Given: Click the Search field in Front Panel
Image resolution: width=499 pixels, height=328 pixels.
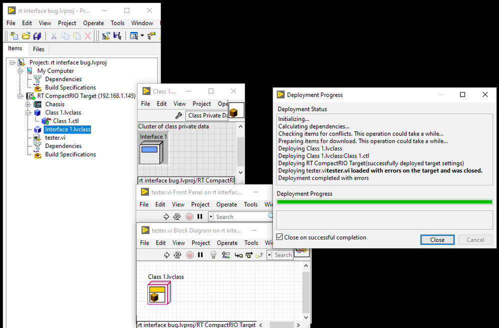Looking at the screenshot, I should (x=235, y=216).
